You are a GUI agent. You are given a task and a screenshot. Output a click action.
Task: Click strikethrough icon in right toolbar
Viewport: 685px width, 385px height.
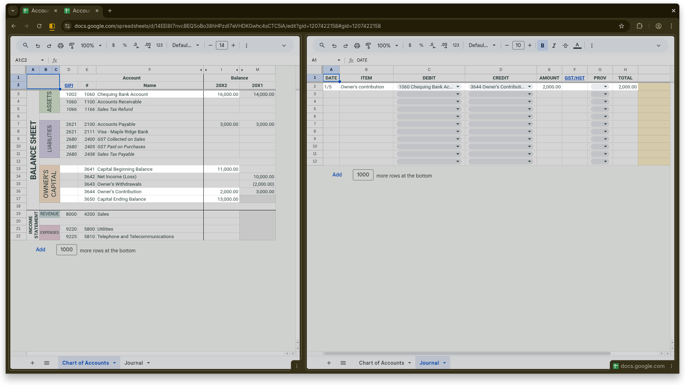[565, 46]
